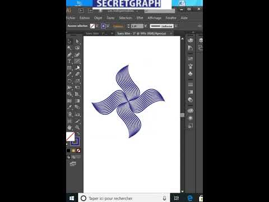Select the Rectangle tool

coord(69,68)
